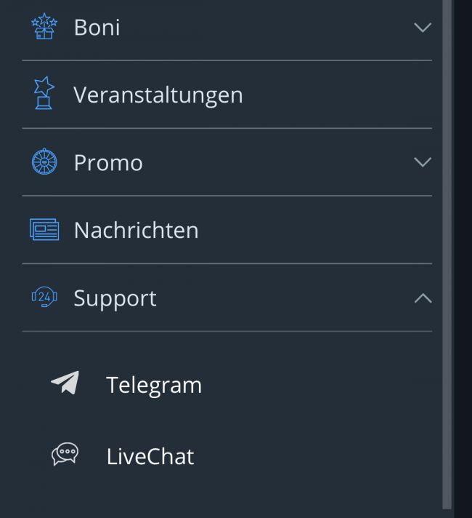Expand the Boni section chevron
Screen dimensions: 472x518
423,27
